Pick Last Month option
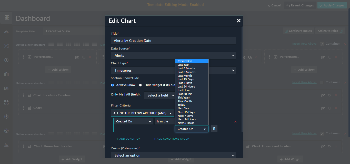Screen dimensions: 350x164 (x=192, y=76)
